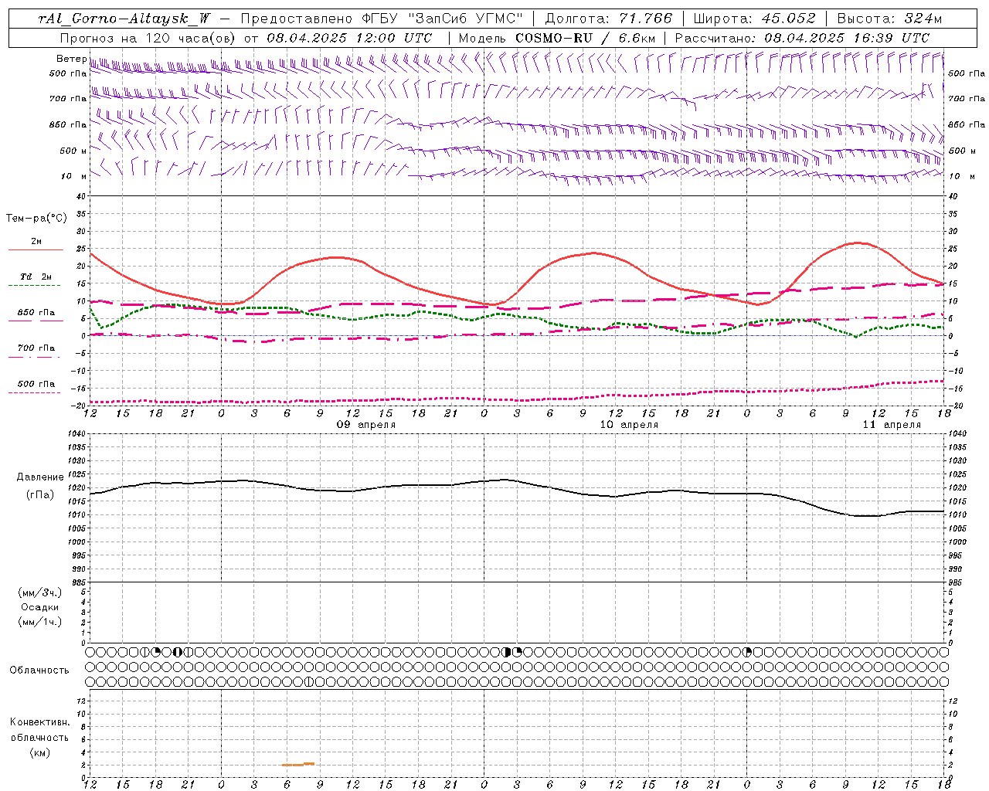Click the dashed line sample under Td 2м
This screenshot has width=989, height=791.
click(x=35, y=285)
